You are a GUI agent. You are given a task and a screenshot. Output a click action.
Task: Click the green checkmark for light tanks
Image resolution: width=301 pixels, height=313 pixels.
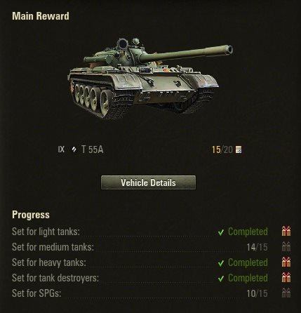220,232
